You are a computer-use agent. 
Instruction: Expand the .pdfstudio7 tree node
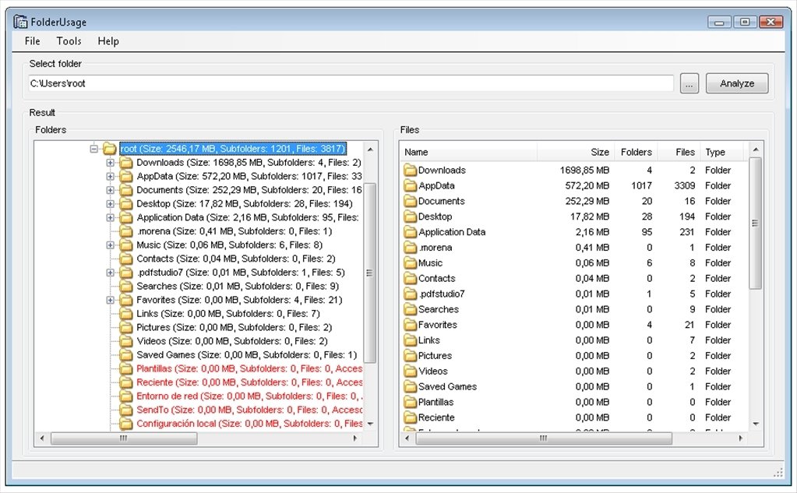(110, 273)
